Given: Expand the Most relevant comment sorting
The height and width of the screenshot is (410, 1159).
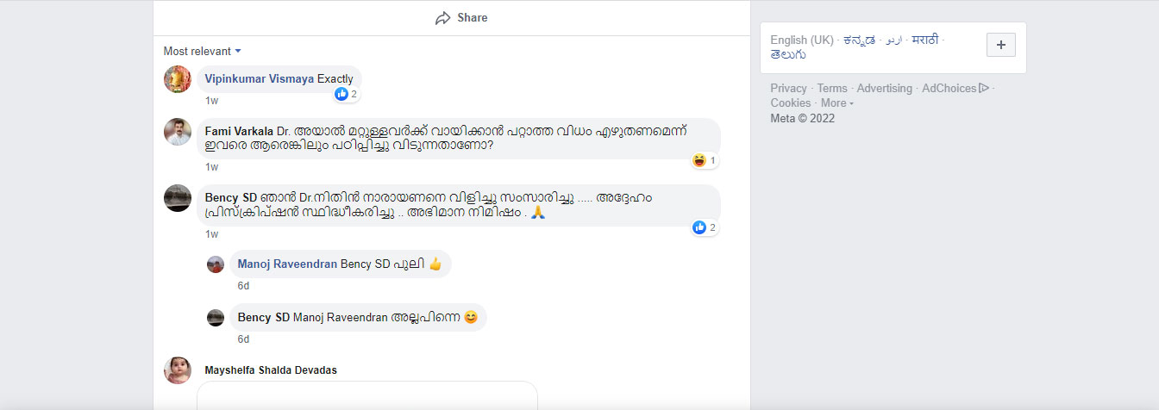Looking at the screenshot, I should (203, 51).
